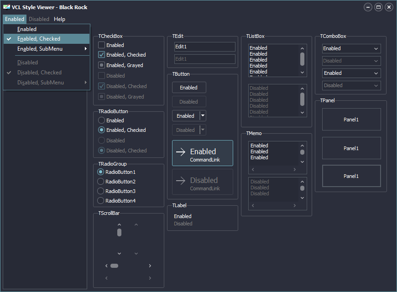This screenshot has width=397, height=292.
Task: Click the Disabled menu in menu bar
Action: [39, 19]
